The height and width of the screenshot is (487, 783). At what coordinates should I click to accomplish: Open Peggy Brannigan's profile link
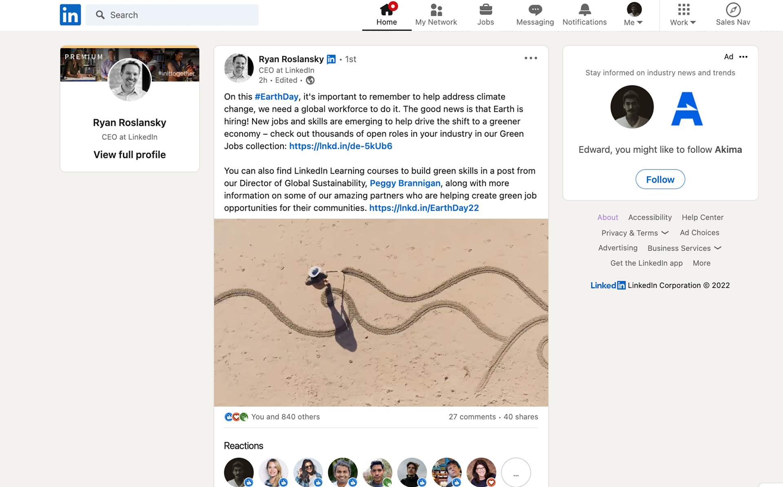(405, 183)
